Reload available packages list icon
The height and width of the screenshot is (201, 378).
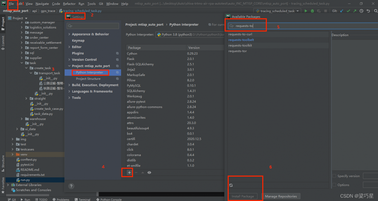pyautogui.click(x=231, y=185)
